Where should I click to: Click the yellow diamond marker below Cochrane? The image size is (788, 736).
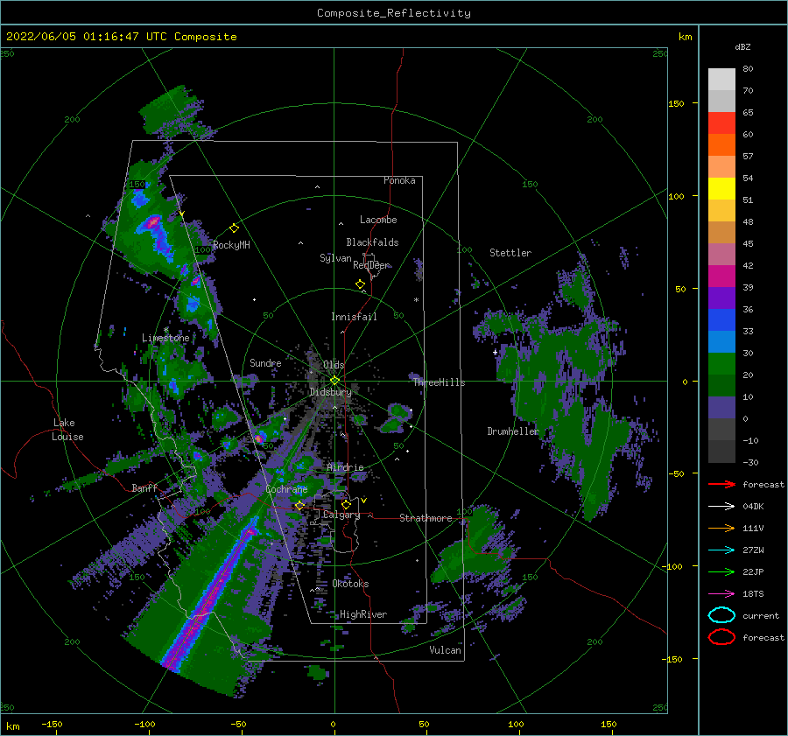(299, 506)
